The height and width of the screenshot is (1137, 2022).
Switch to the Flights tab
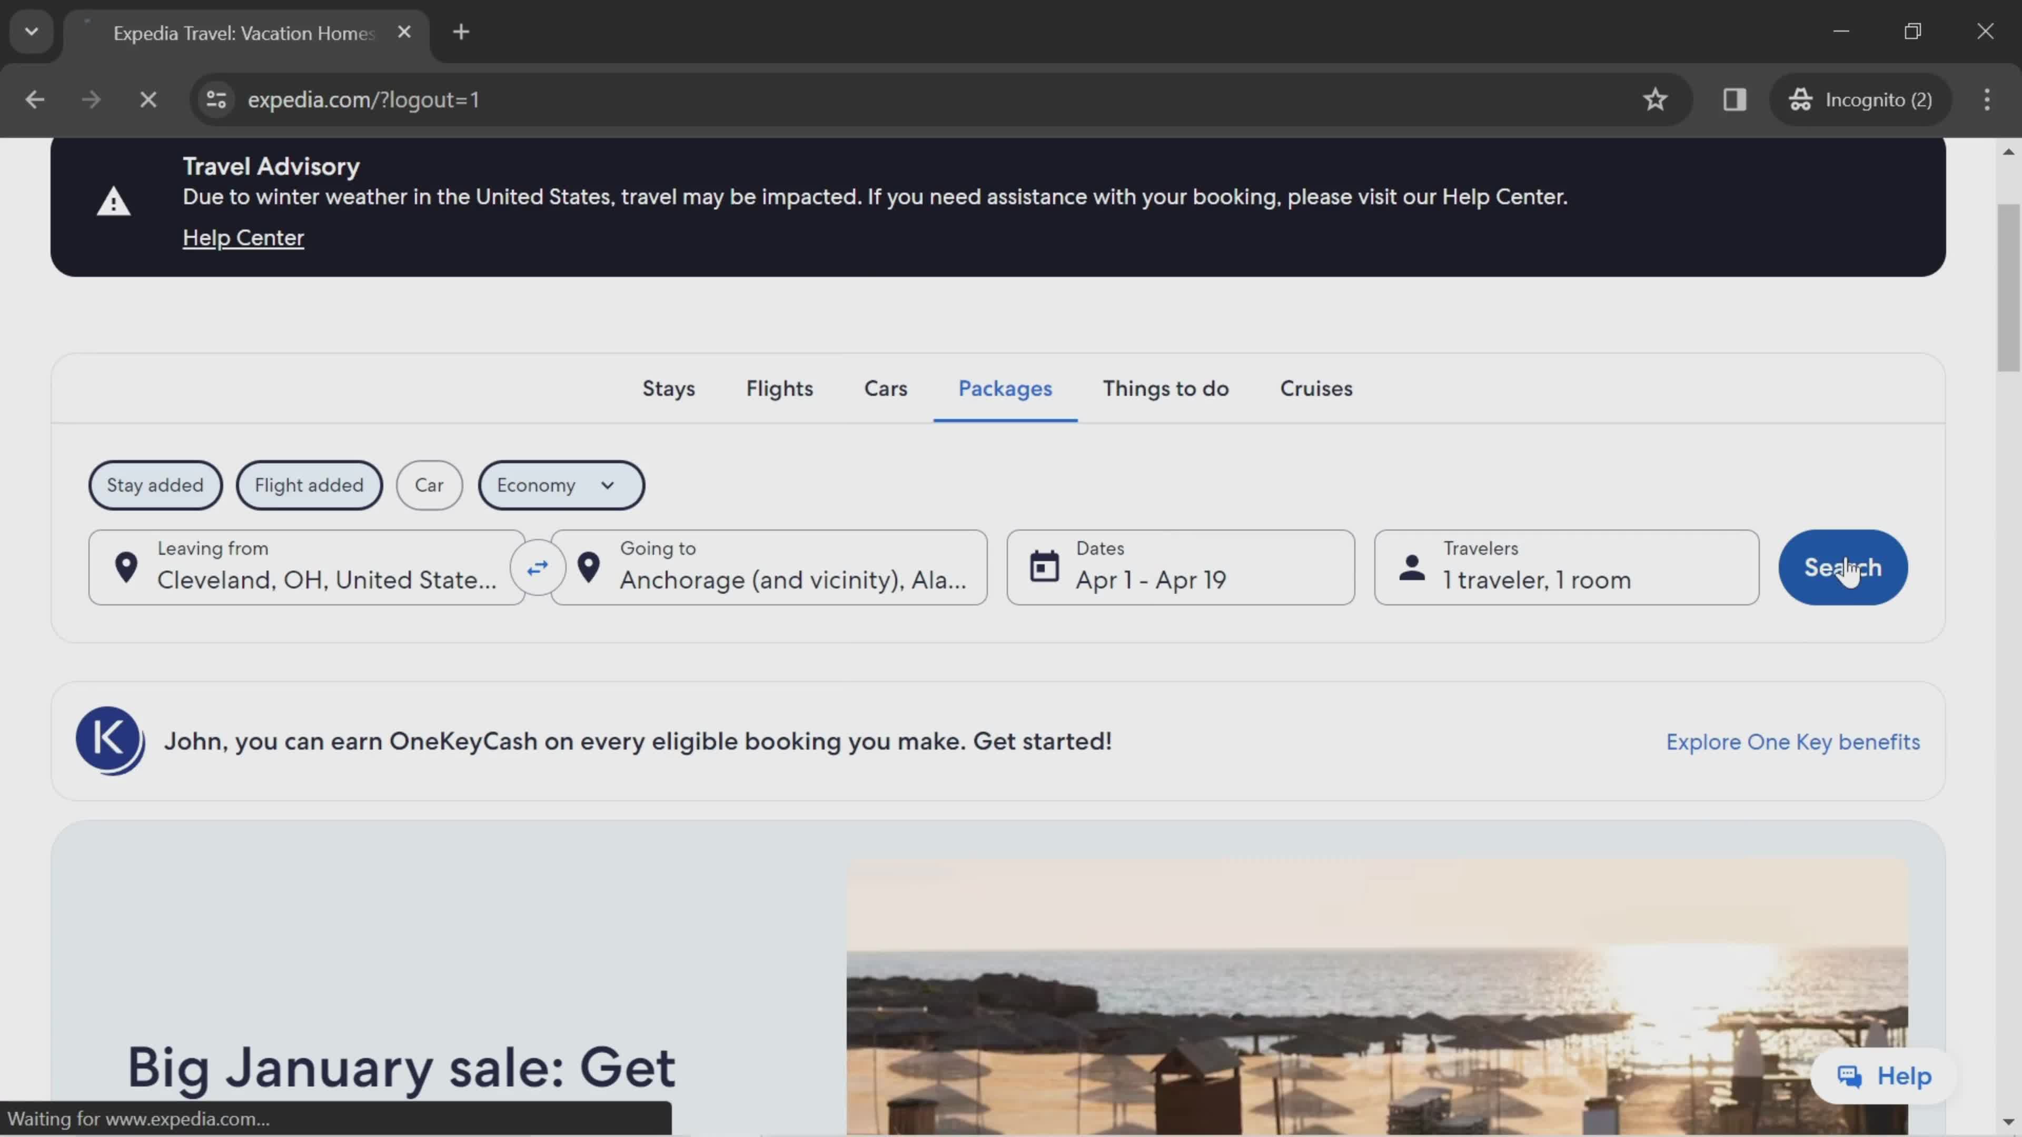[779, 388]
